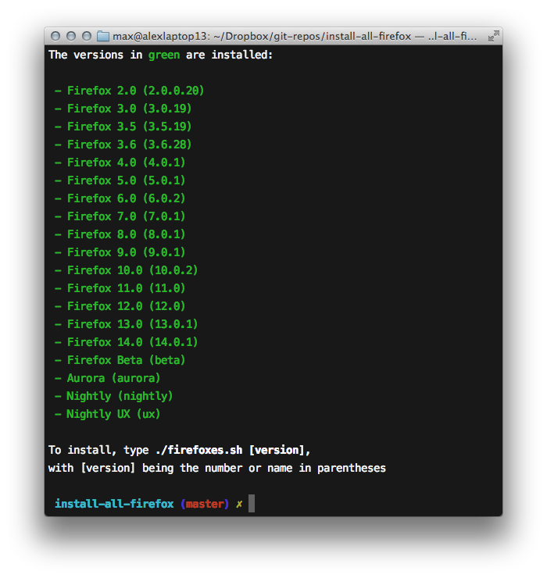The width and height of the screenshot is (547, 578).
Task: Click the terminal cursor block
Action: click(252, 504)
